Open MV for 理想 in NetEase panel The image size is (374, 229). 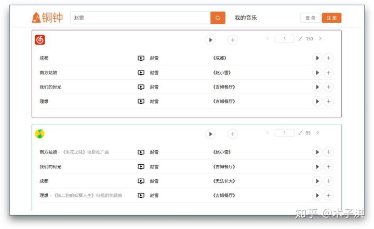click(x=141, y=102)
